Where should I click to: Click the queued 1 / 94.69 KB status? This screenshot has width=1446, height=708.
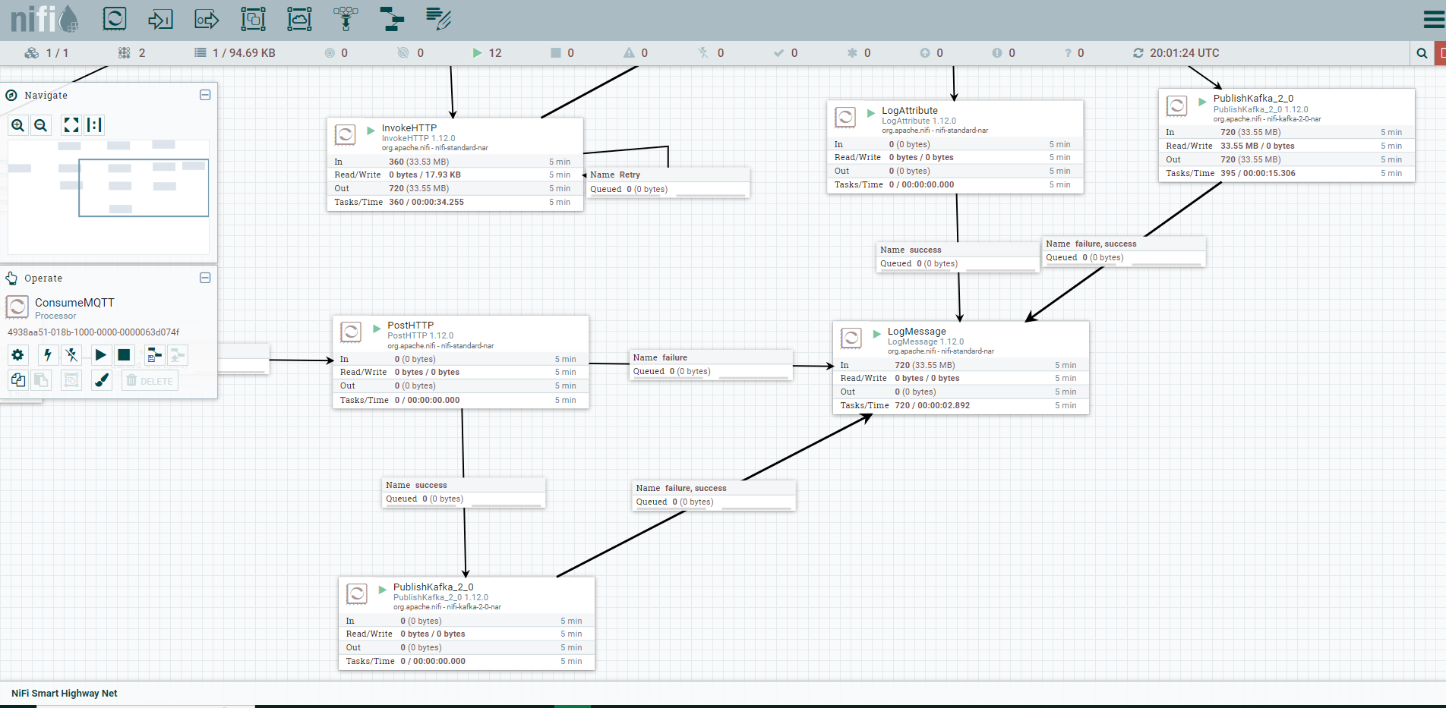244,53
